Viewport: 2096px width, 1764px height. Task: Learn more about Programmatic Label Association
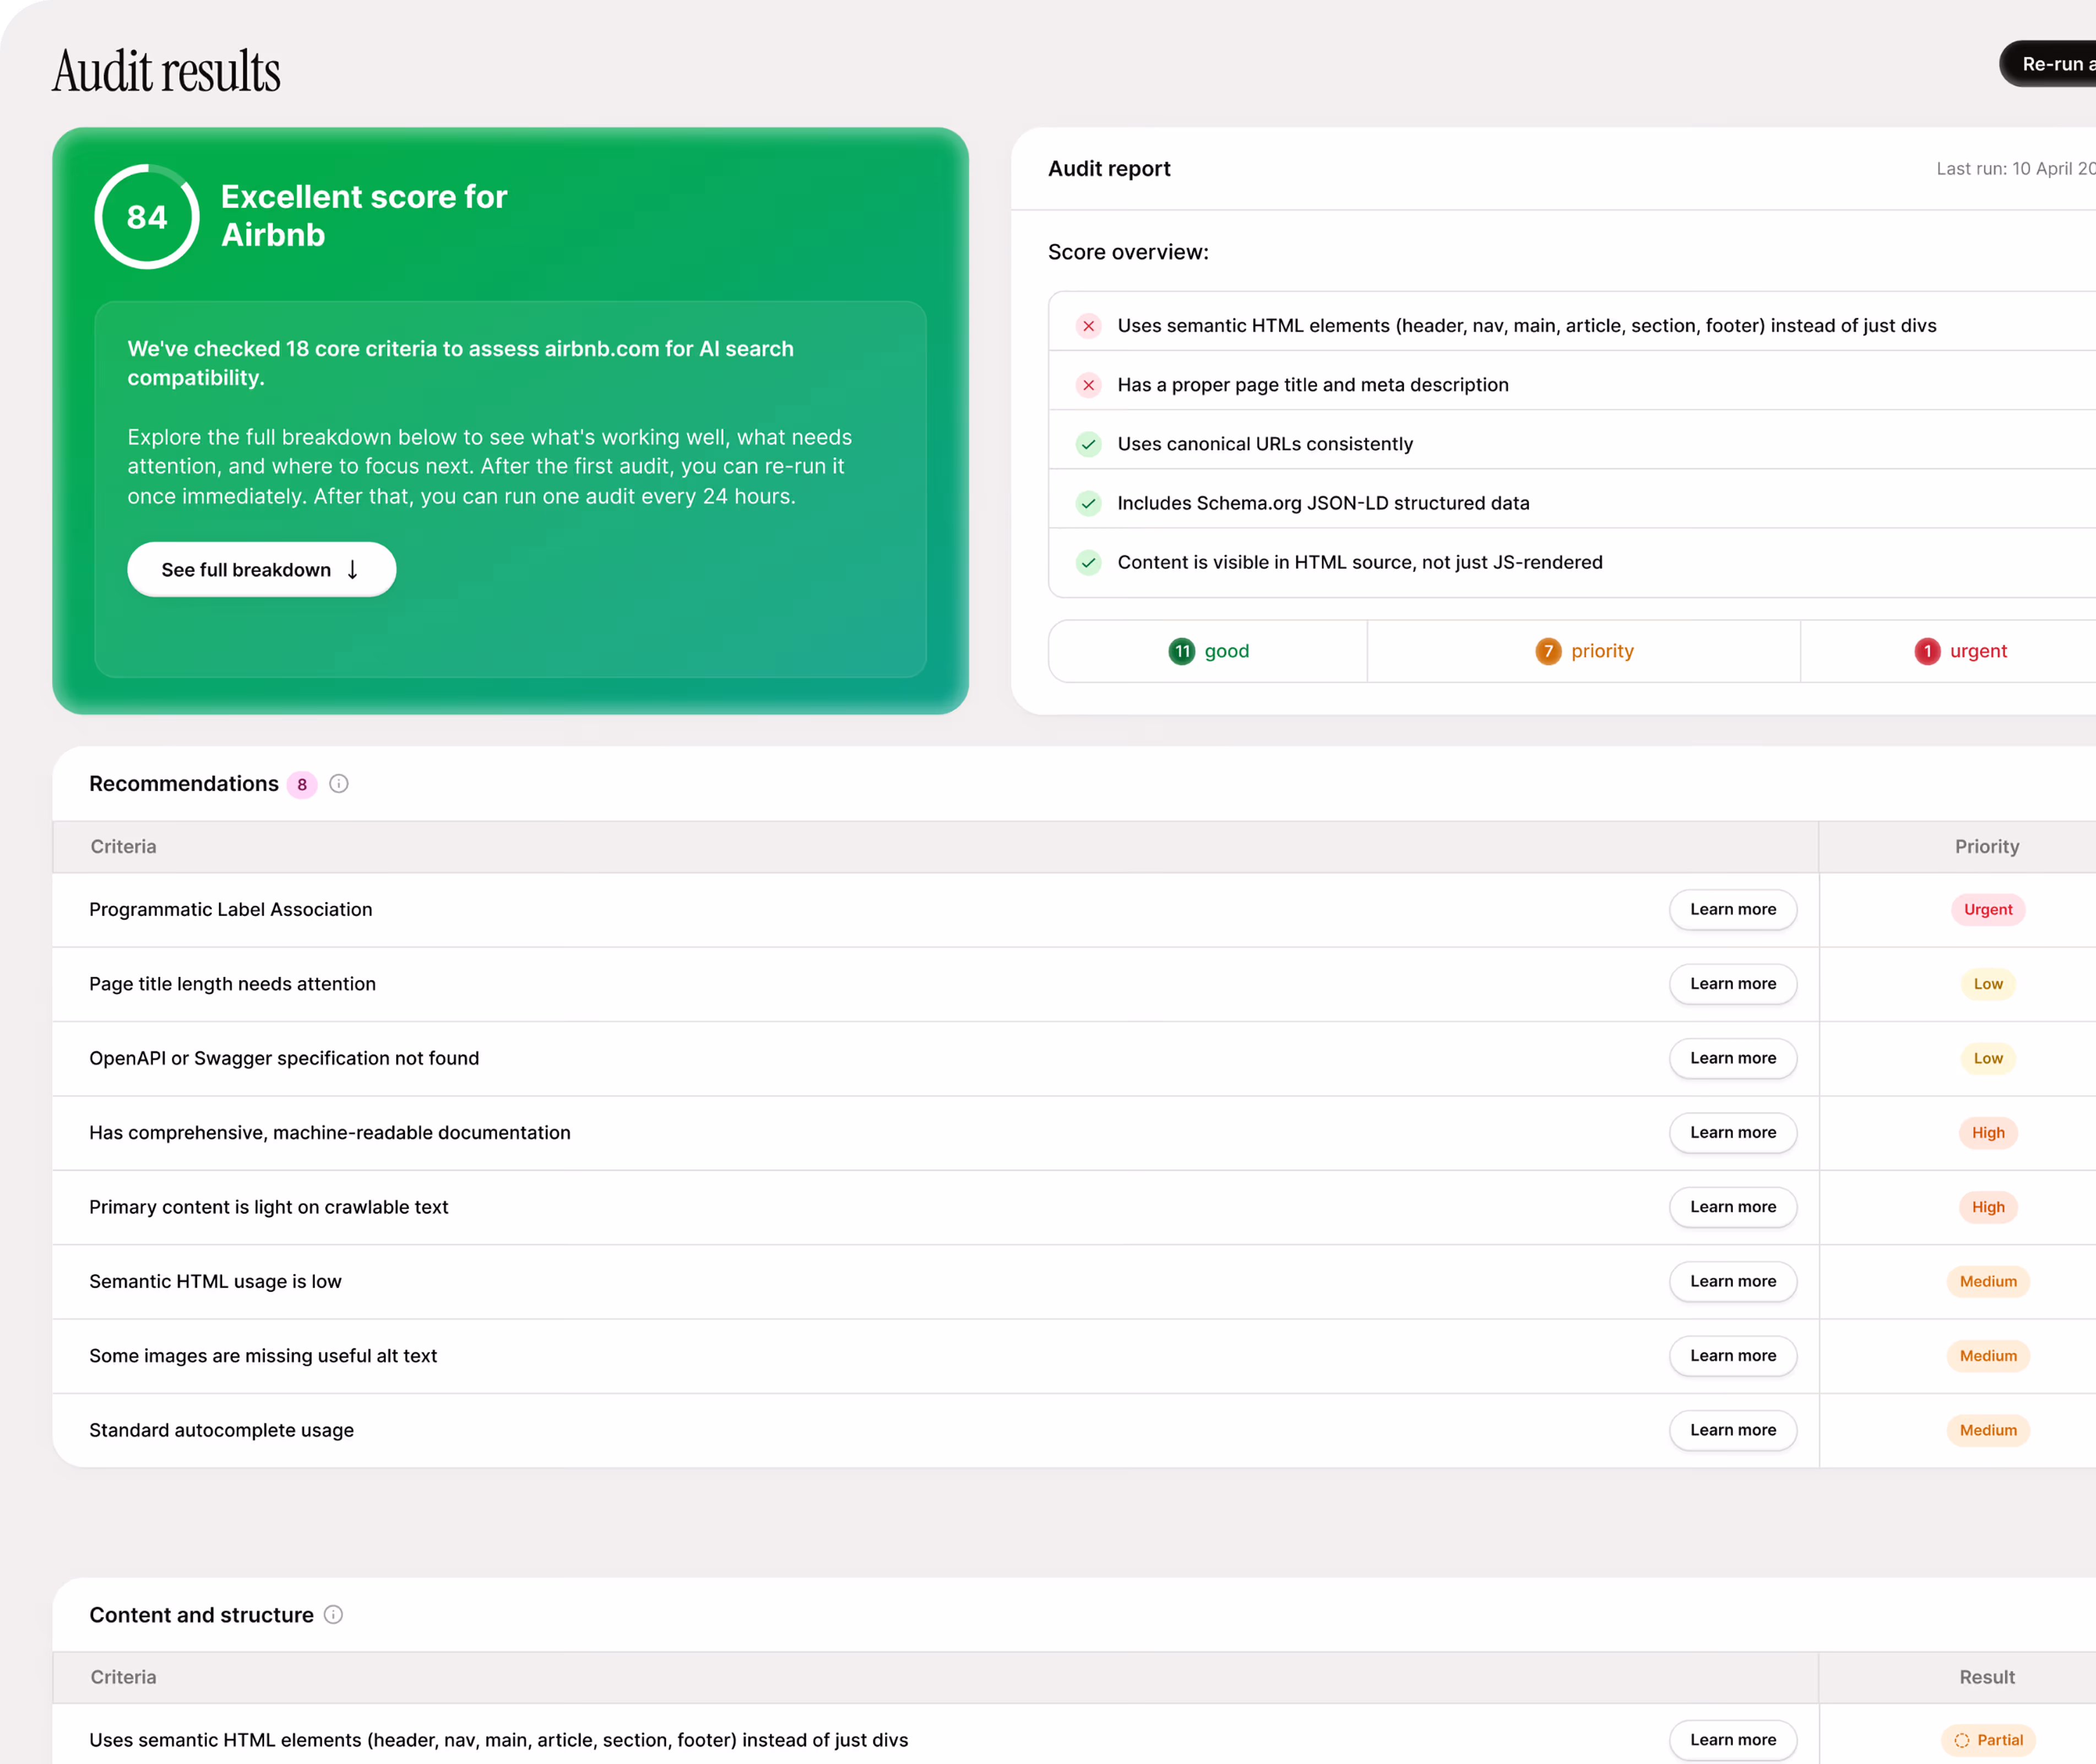[x=1733, y=909]
